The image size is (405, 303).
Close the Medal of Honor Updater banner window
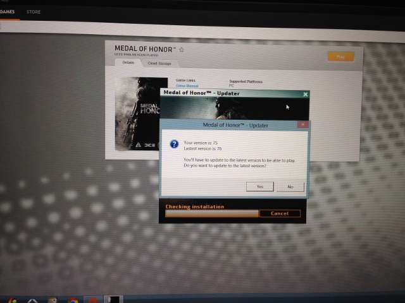(x=305, y=94)
